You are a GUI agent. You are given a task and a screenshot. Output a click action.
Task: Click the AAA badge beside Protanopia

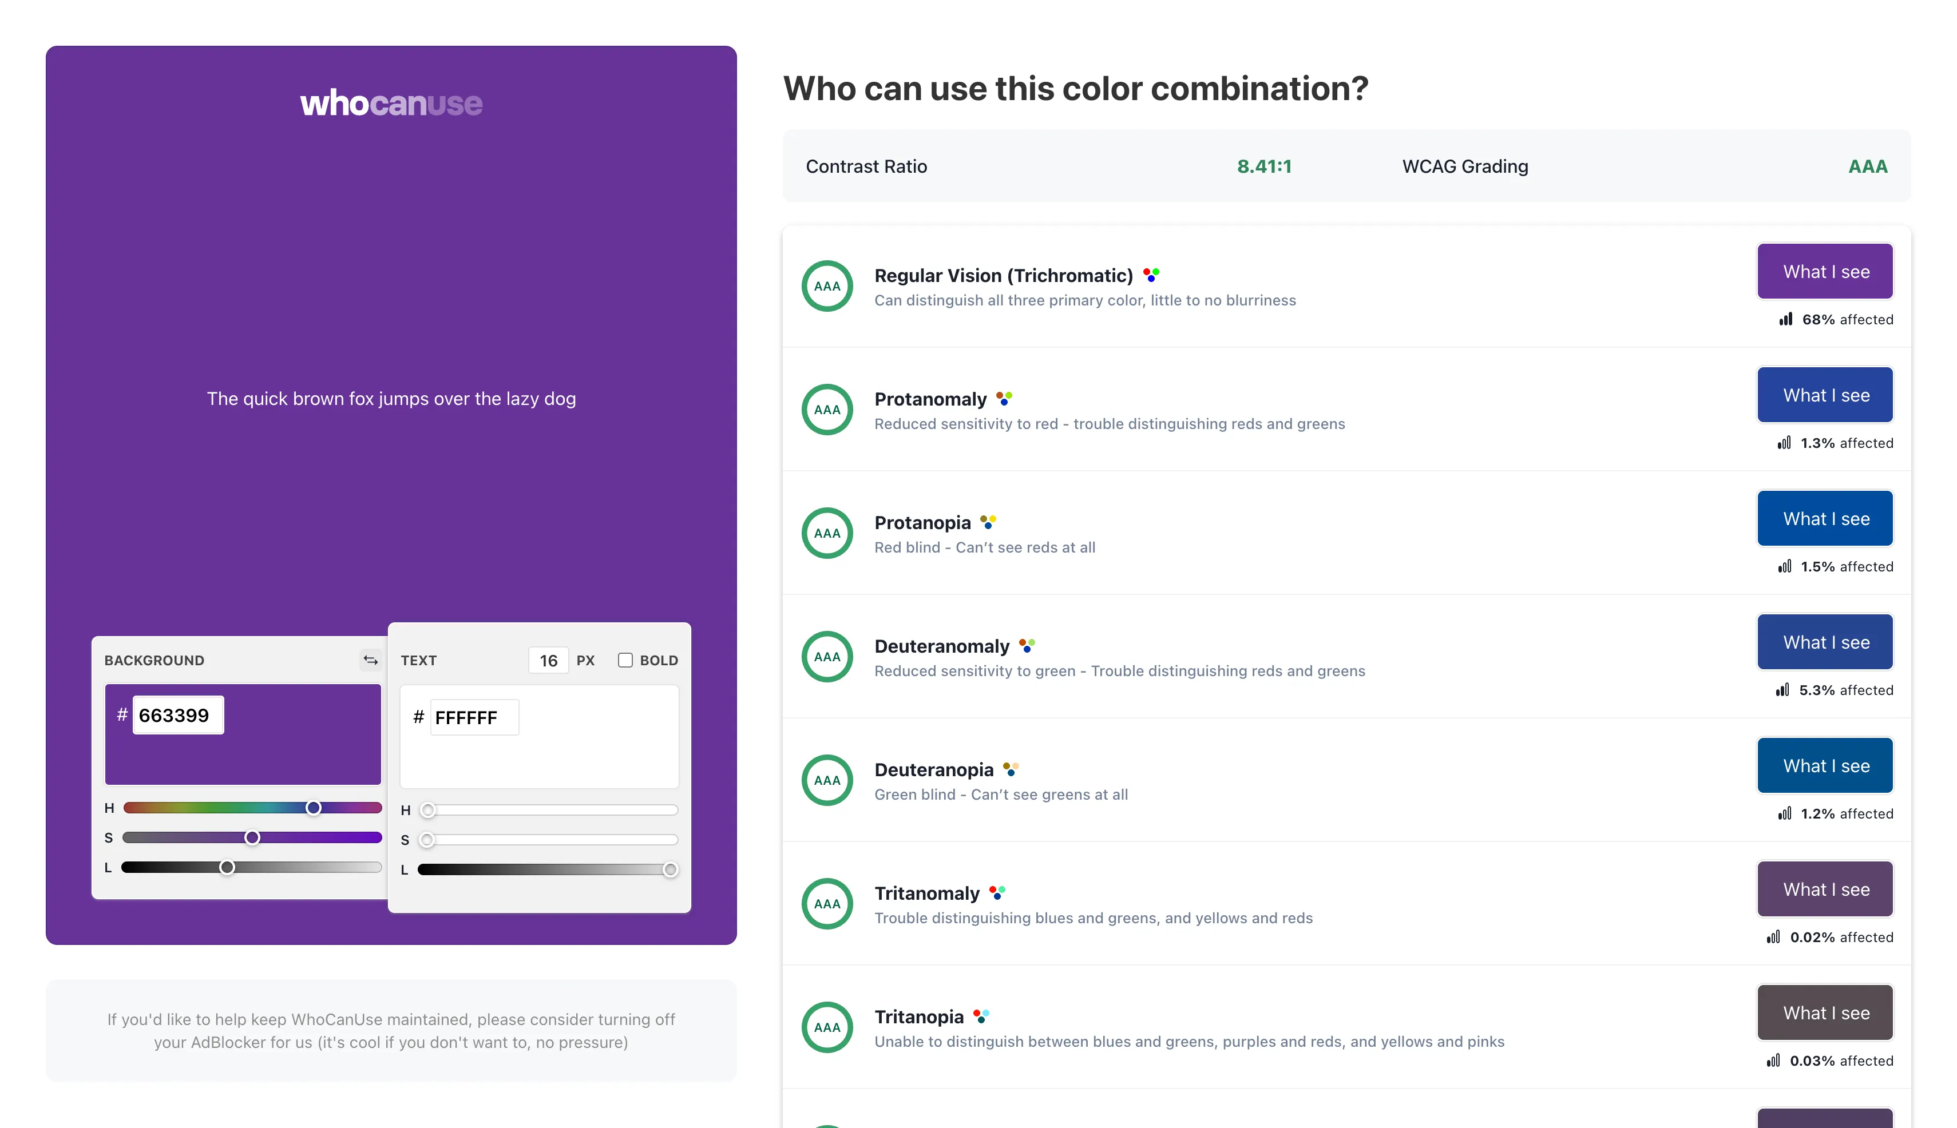[827, 533]
